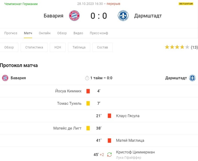The image size is (198, 161).
Task: Click the Darmstadt crest in the score header
Action: coord(123,16)
